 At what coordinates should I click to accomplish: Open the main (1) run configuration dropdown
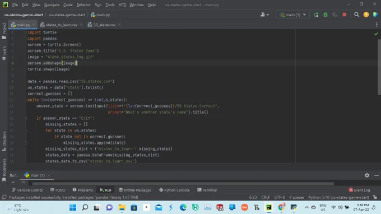pyautogui.click(x=292, y=15)
